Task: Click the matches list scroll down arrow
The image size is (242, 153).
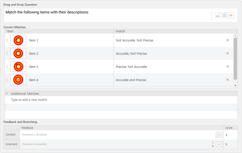Action: (235, 86)
